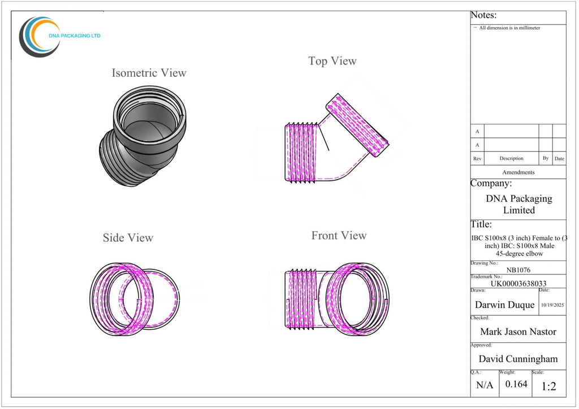The height and width of the screenshot is (409, 579).
Task: Click the Approved: label
Action: (x=481, y=345)
